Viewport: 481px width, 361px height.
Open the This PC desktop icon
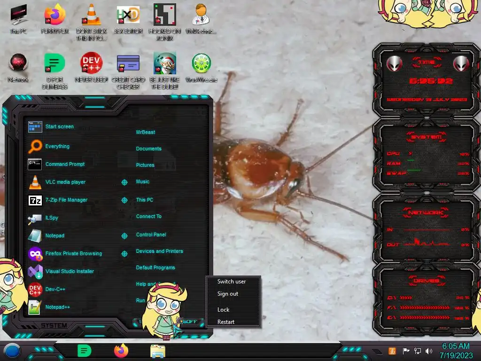click(x=18, y=18)
